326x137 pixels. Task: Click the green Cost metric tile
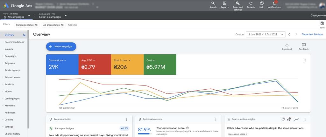coord(160,65)
